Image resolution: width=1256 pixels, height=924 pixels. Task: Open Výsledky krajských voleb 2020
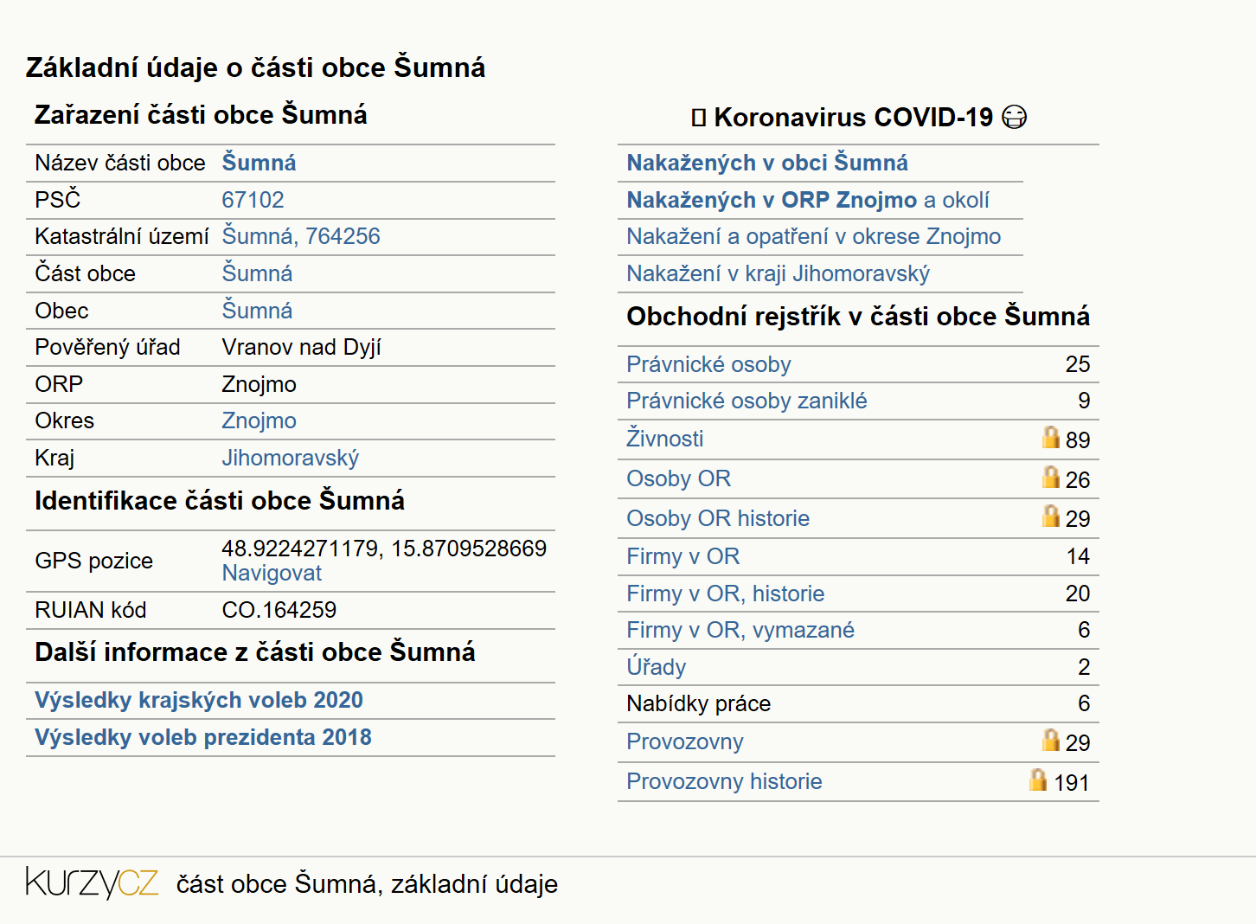pyautogui.click(x=199, y=700)
